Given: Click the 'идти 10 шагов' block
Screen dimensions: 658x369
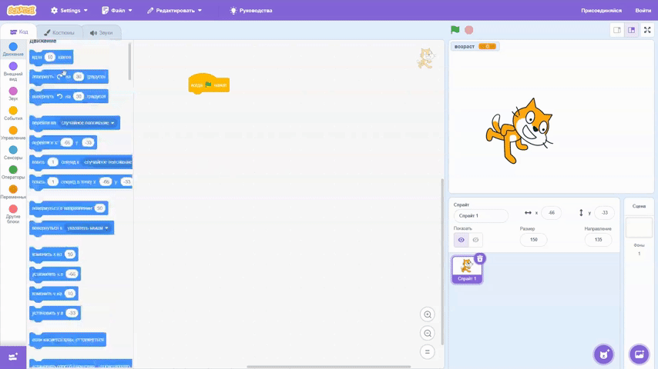Looking at the screenshot, I should click(x=51, y=58).
